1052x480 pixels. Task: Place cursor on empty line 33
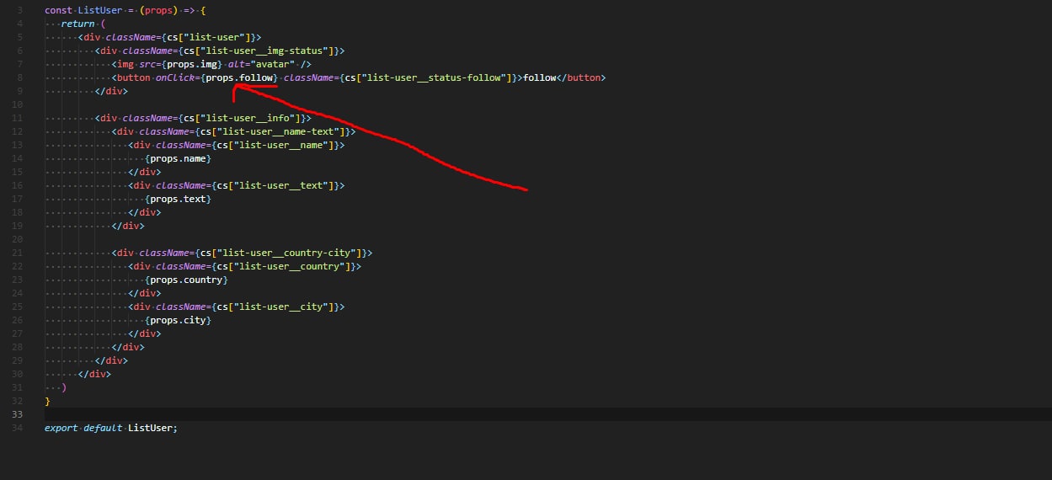(x=547, y=414)
